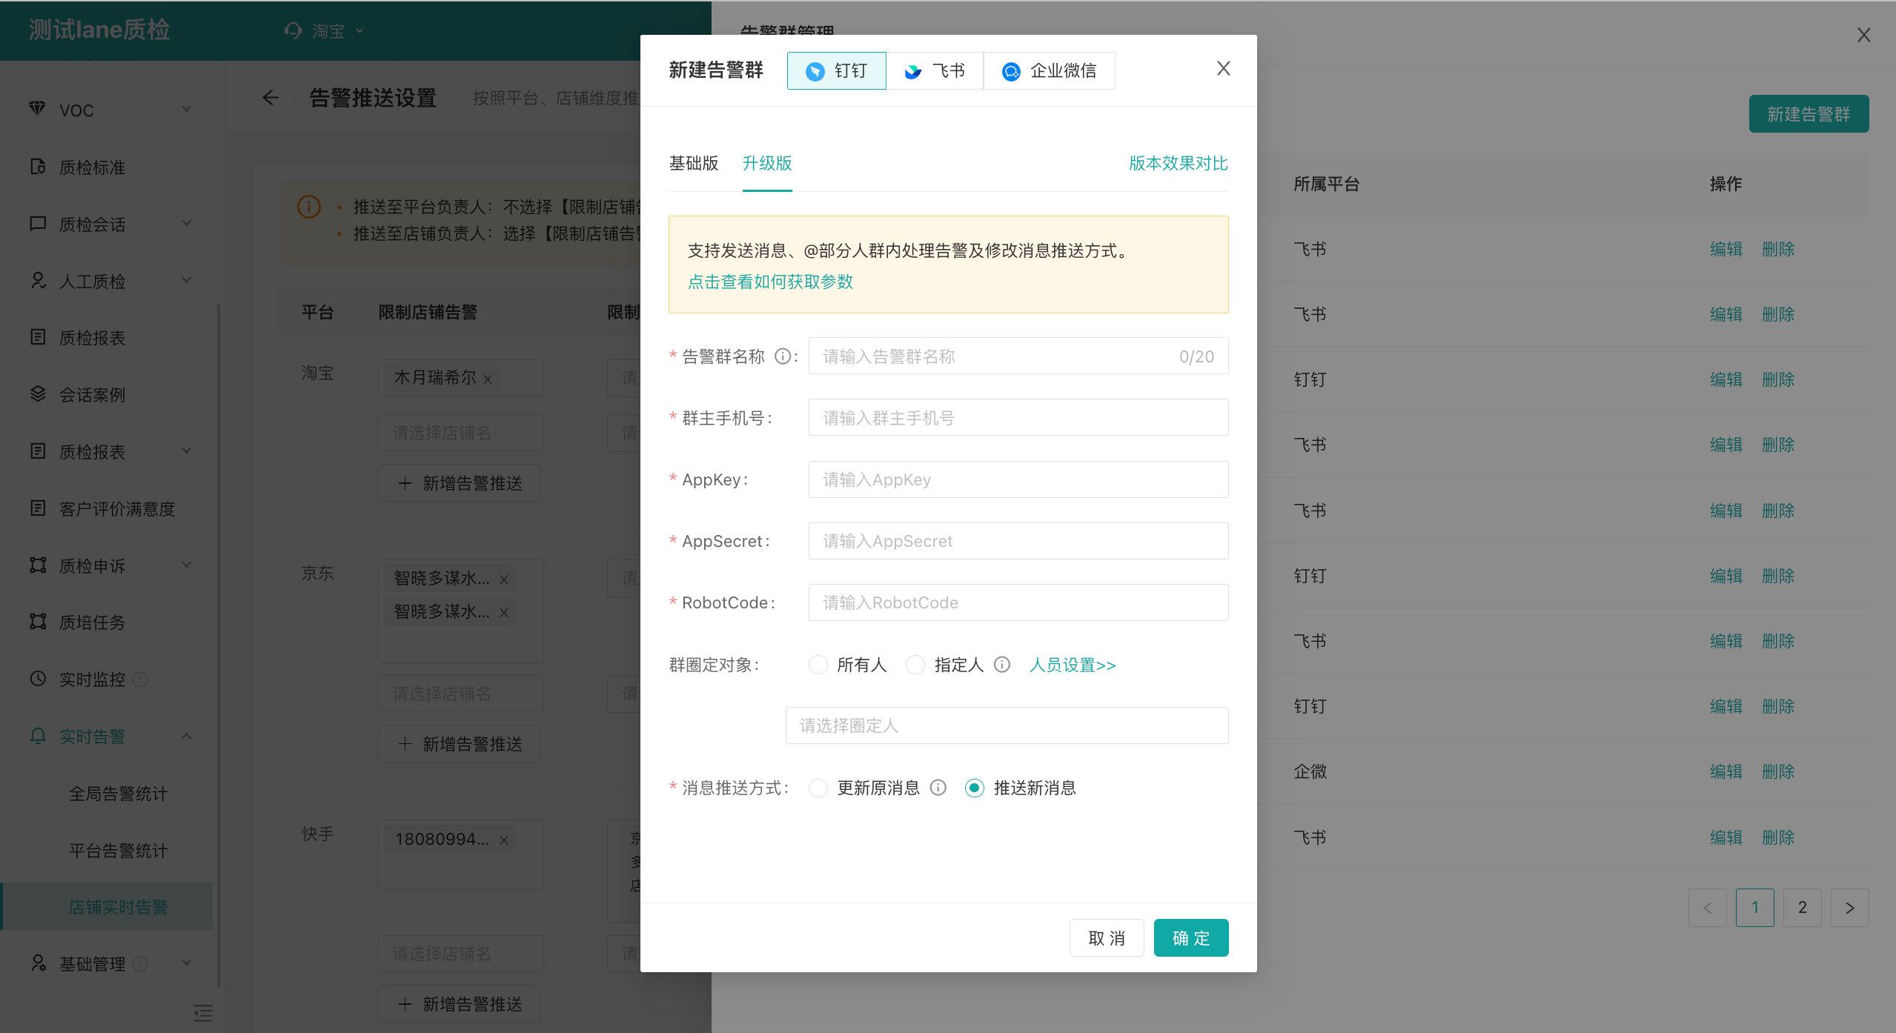Select 指定人 radio option
The height and width of the screenshot is (1033, 1896).
[915, 665]
